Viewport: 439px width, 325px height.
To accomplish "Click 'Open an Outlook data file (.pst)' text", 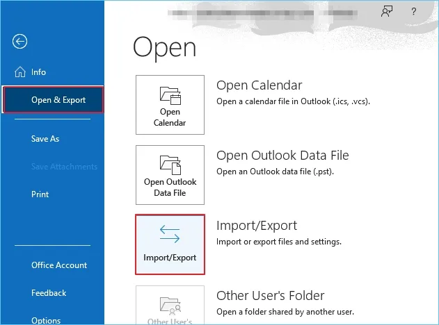I will (275, 172).
